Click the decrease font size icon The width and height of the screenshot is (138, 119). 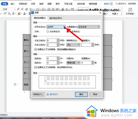tap(22, 9)
